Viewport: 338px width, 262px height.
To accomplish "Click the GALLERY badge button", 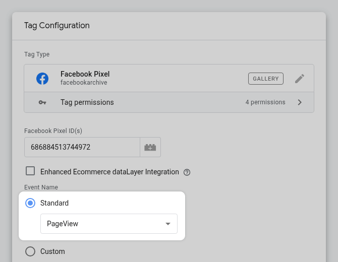I will [265, 79].
